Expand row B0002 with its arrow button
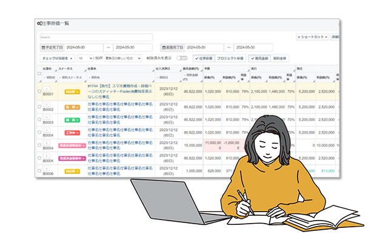Image resolution: width=371 pixels, height=240 pixels. click(47, 104)
